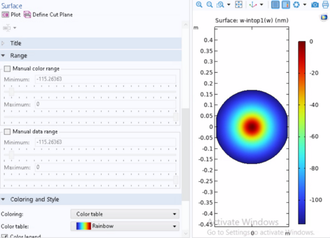The image size is (330, 238).
Task: Click the rainbow color legend bar
Action: tap(302, 132)
